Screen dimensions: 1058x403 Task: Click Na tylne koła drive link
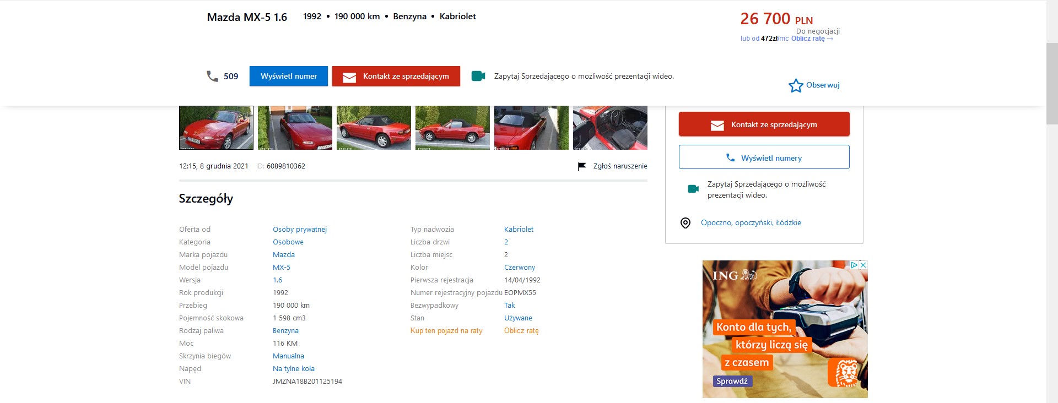pyautogui.click(x=294, y=368)
